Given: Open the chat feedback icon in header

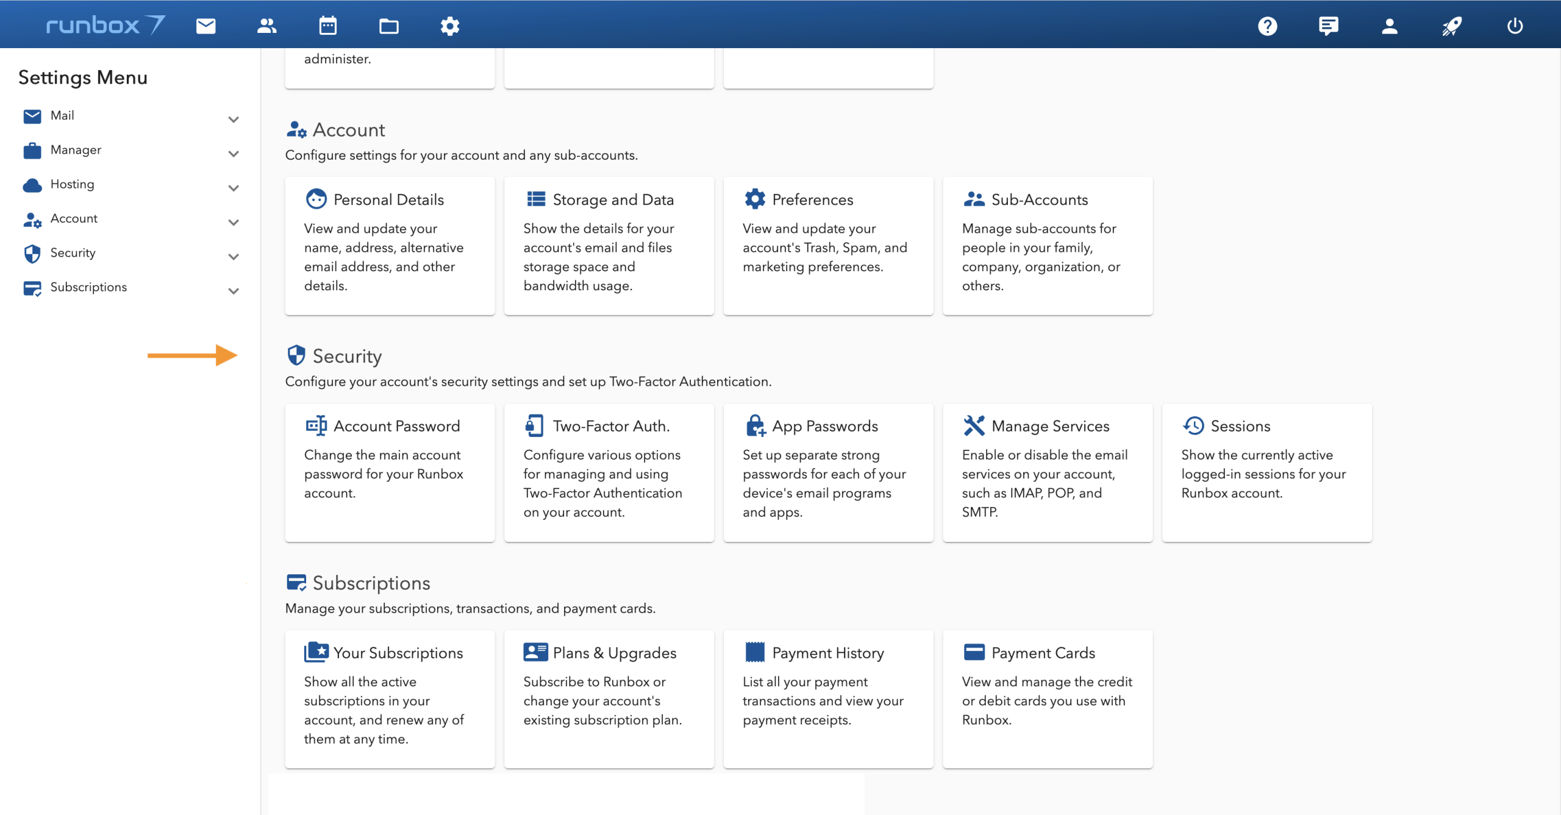Looking at the screenshot, I should pos(1328,26).
